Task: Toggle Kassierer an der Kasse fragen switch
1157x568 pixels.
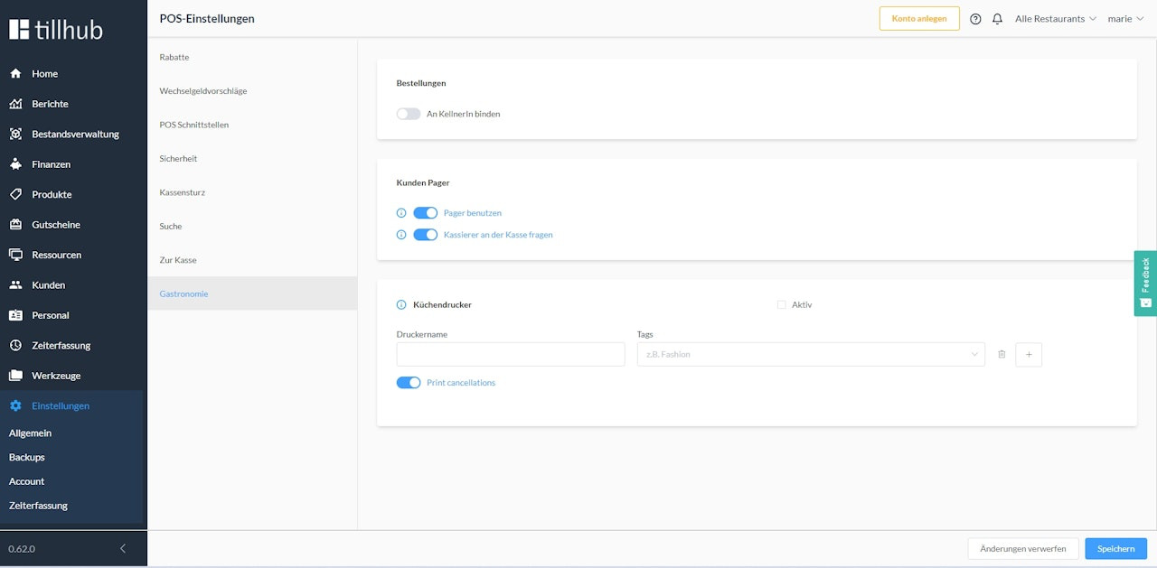Action: coord(426,235)
